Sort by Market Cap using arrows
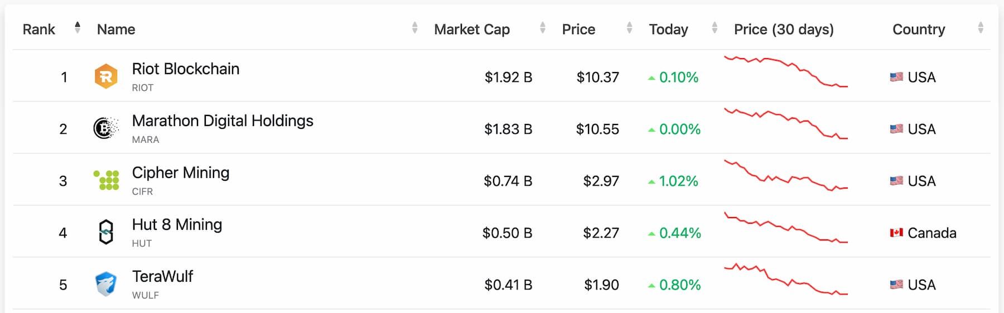1004x313 pixels. point(542,27)
